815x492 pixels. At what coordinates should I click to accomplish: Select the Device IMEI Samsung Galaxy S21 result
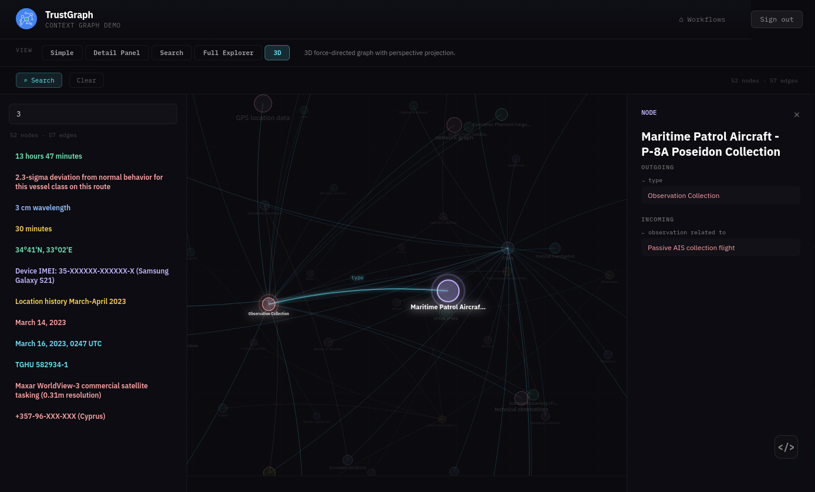click(x=92, y=276)
